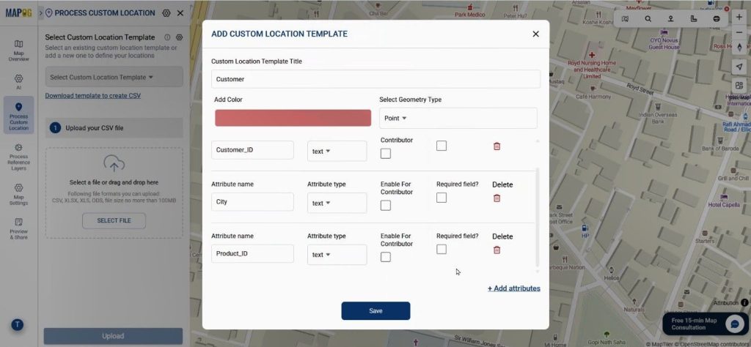Click the Customer_ID attribute name field
Screen dimensions: 751x347
[252, 150]
